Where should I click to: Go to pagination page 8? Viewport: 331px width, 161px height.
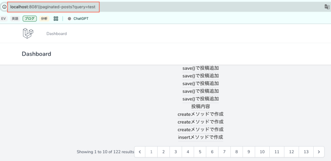(x=237, y=152)
